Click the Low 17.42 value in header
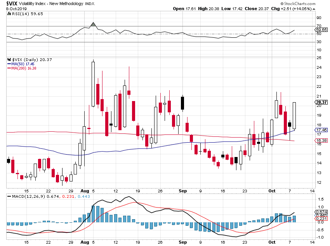Viewport: 330px width, 246px height. point(232,9)
